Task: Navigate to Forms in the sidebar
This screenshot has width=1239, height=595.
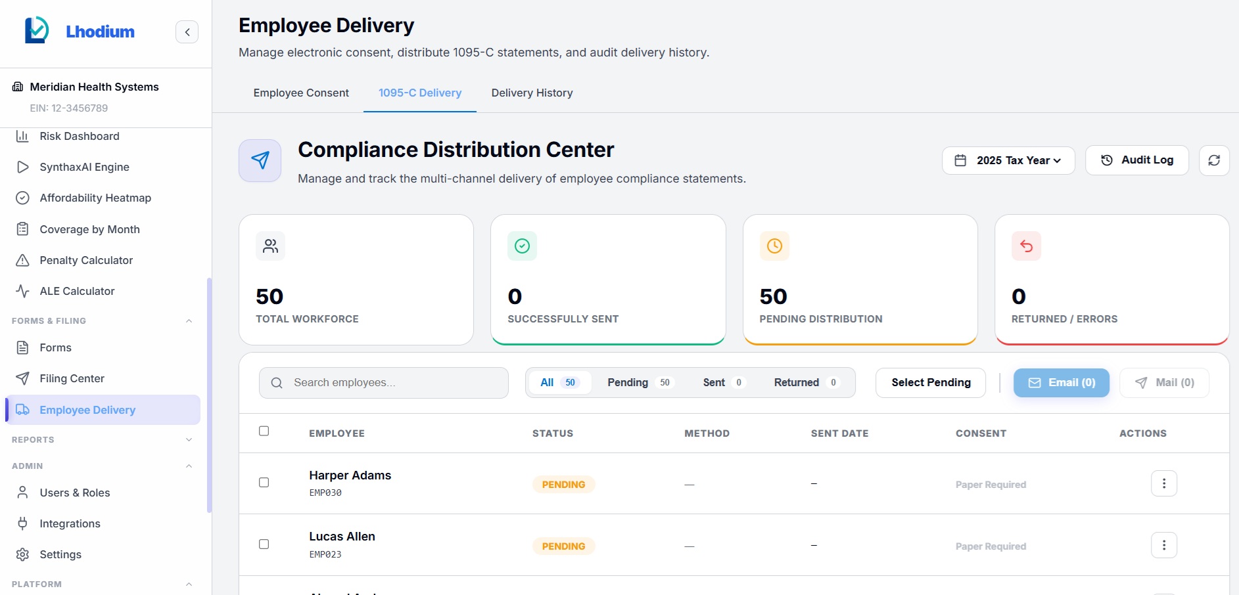Action: pyautogui.click(x=102, y=347)
